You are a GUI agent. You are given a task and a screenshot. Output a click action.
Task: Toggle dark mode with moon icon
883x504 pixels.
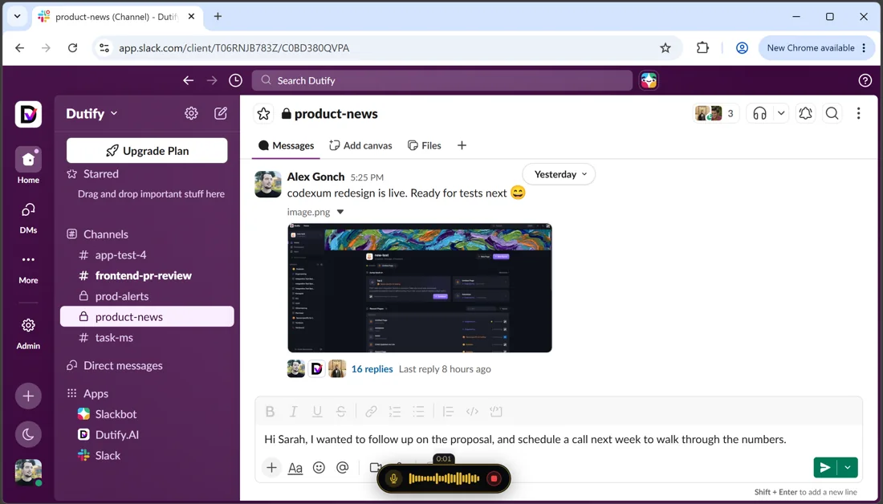(x=28, y=434)
